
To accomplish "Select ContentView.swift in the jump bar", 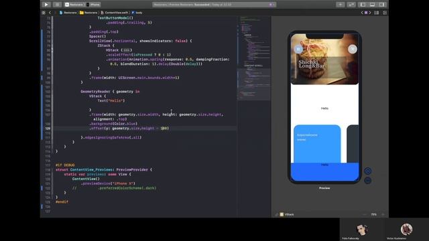I will point(115,13).
